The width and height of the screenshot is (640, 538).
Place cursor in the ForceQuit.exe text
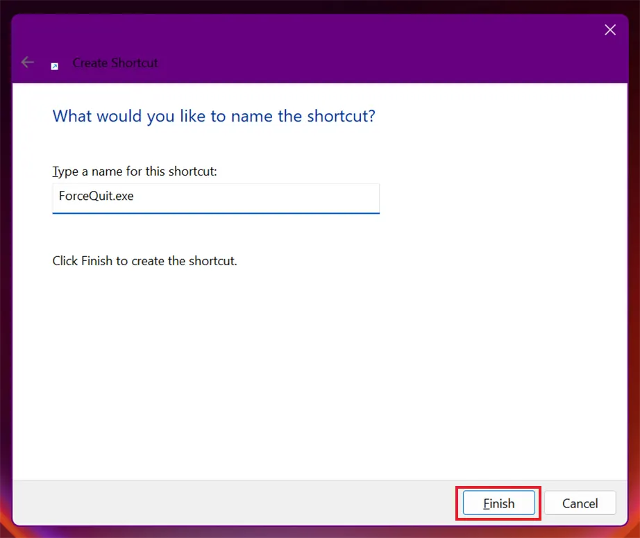96,196
